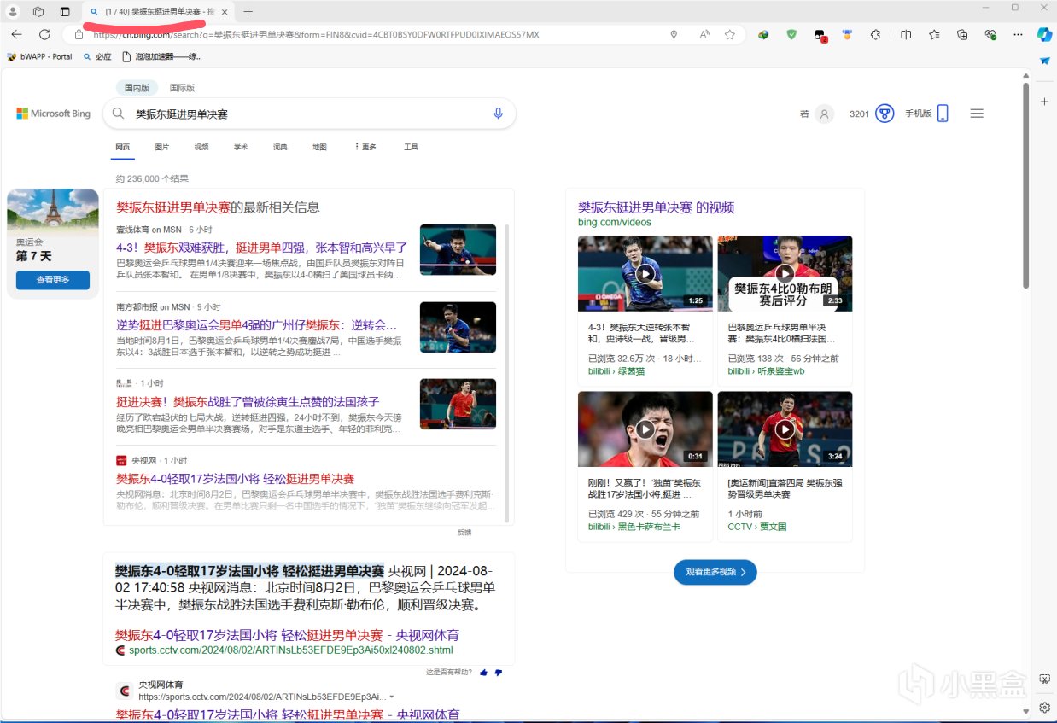Open the browser profile icon
The height and width of the screenshot is (723, 1057).
(x=13, y=11)
